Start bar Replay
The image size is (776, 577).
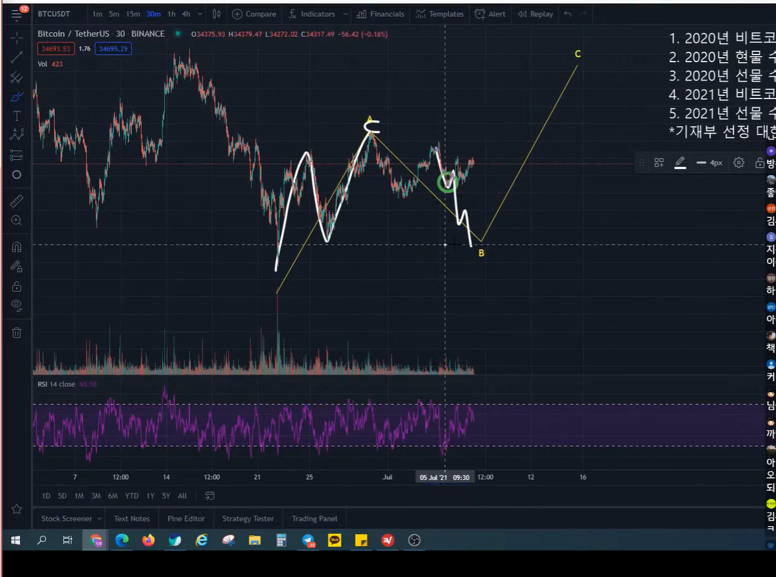coord(535,14)
